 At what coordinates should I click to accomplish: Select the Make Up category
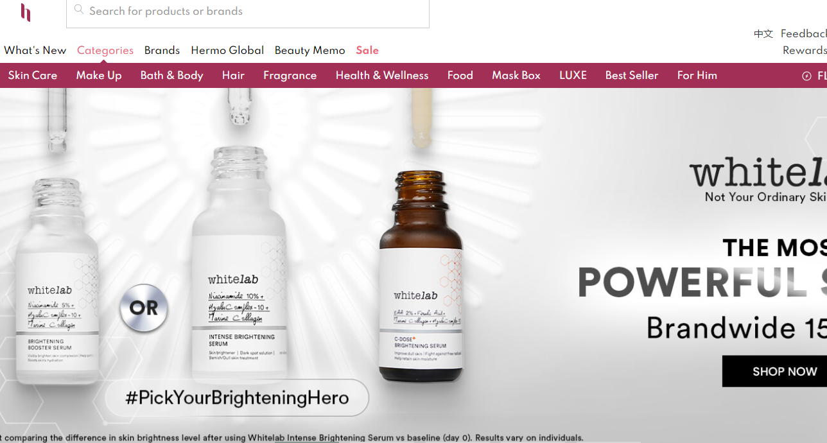click(x=99, y=75)
